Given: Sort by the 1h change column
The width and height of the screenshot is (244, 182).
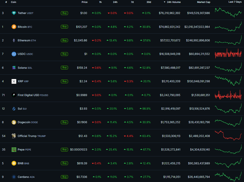Looking at the screenshot, I should 100,2.
